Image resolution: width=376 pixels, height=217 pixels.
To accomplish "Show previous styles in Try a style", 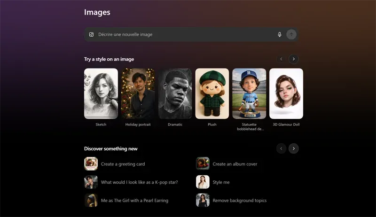I will 281,59.
